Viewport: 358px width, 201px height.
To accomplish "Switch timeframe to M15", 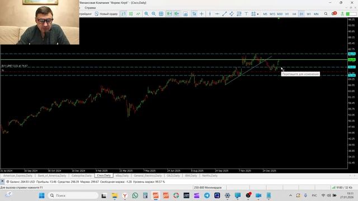I will point(272,14).
